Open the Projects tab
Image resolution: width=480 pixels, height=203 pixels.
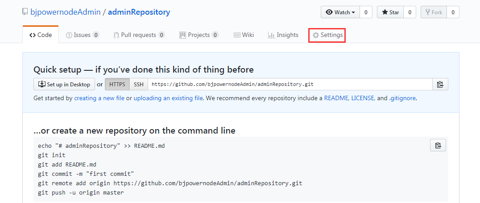(x=199, y=35)
